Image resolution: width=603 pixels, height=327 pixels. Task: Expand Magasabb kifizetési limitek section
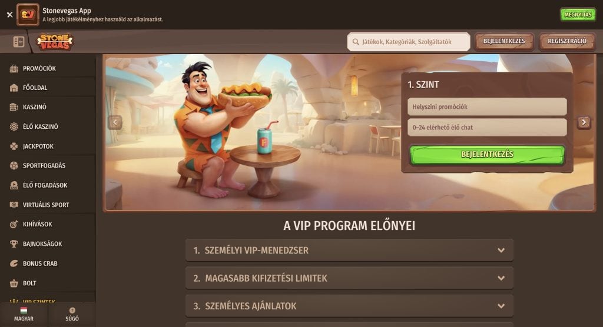click(x=349, y=278)
